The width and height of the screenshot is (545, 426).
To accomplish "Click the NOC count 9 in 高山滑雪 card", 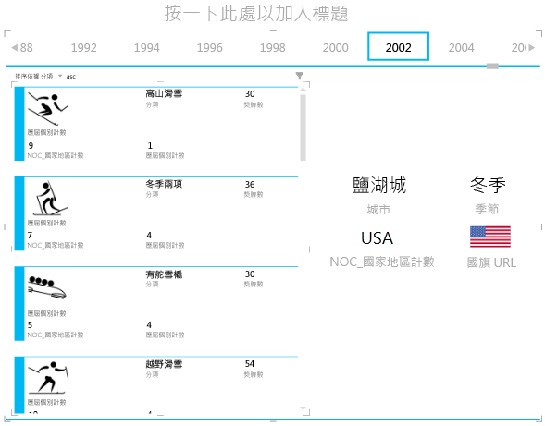I will [31, 145].
